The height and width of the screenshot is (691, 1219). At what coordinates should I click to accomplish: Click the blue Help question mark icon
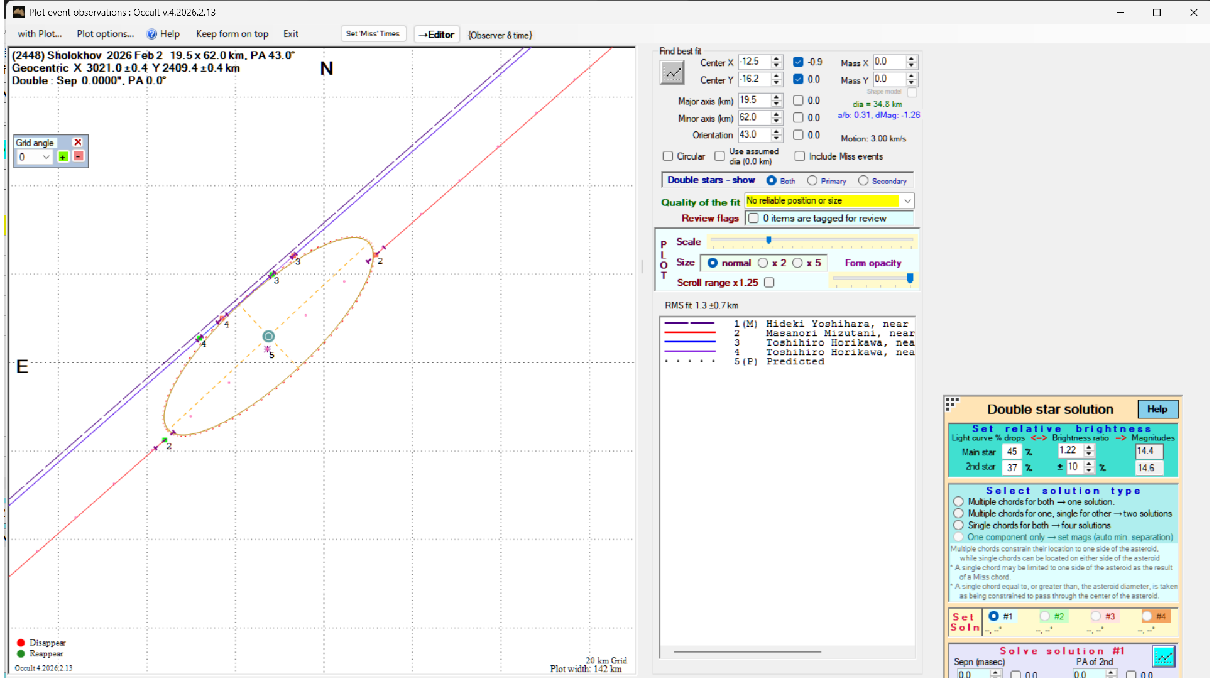click(151, 34)
